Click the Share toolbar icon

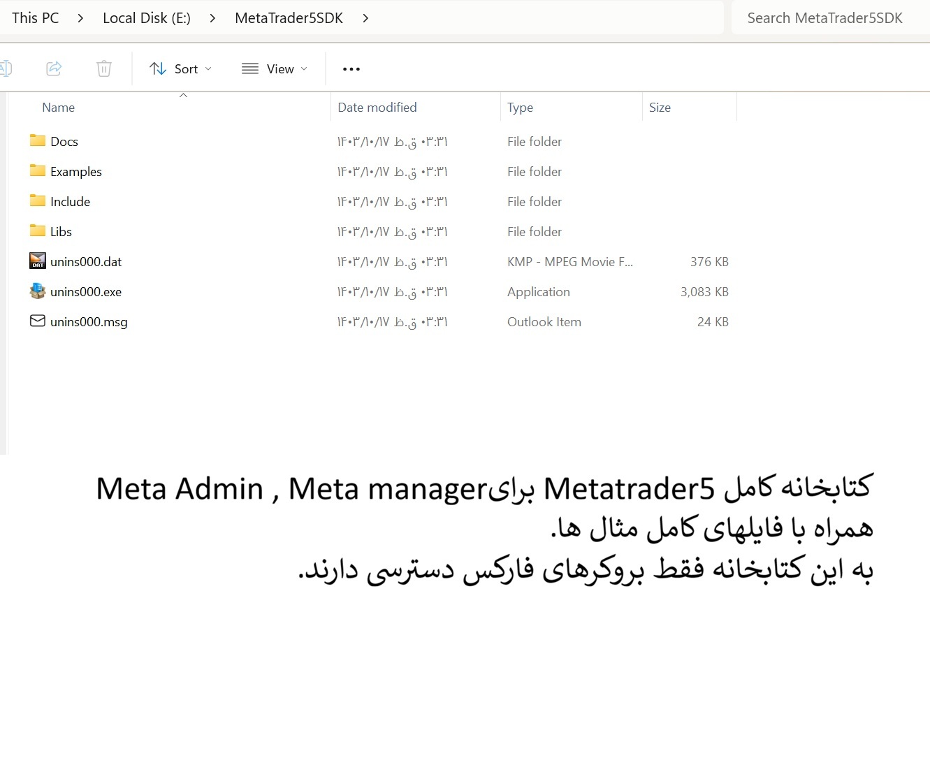point(54,68)
